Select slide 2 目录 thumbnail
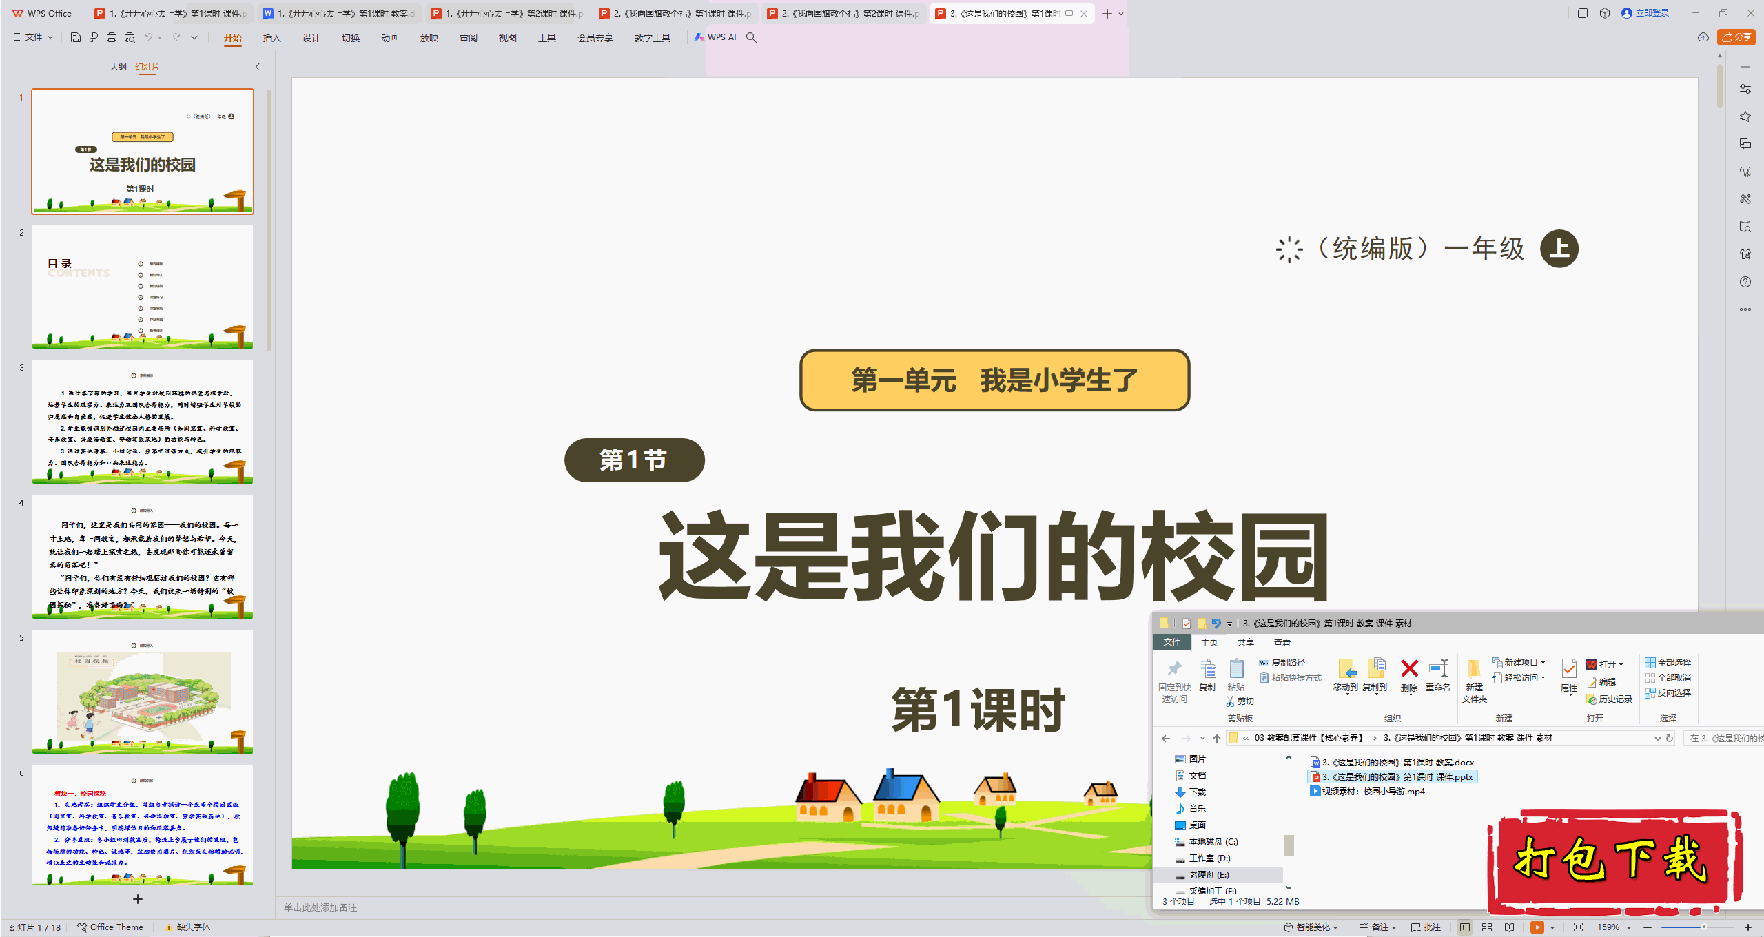Viewport: 1764px width, 937px height. (x=143, y=287)
